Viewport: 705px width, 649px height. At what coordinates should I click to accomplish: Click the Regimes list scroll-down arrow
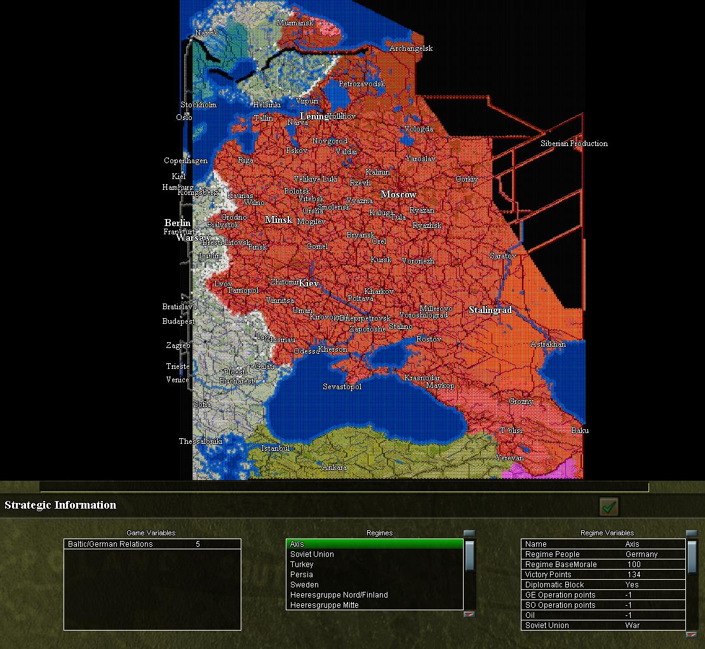469,614
